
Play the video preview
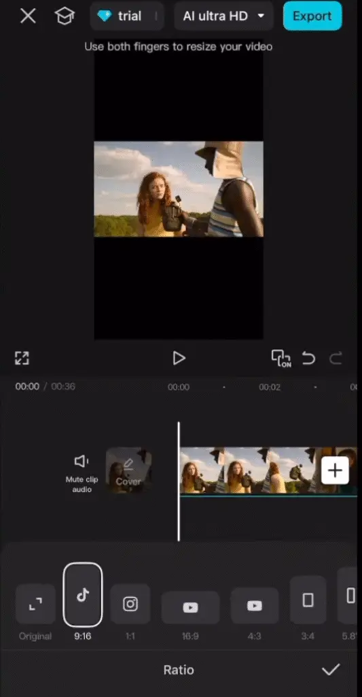(x=179, y=358)
